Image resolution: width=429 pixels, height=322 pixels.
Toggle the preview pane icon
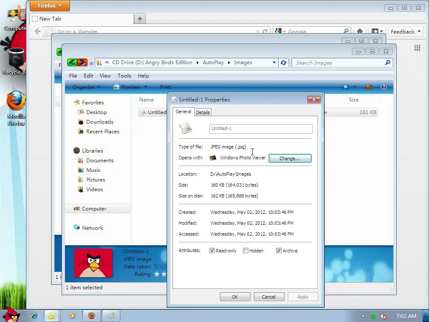pyautogui.click(x=369, y=87)
